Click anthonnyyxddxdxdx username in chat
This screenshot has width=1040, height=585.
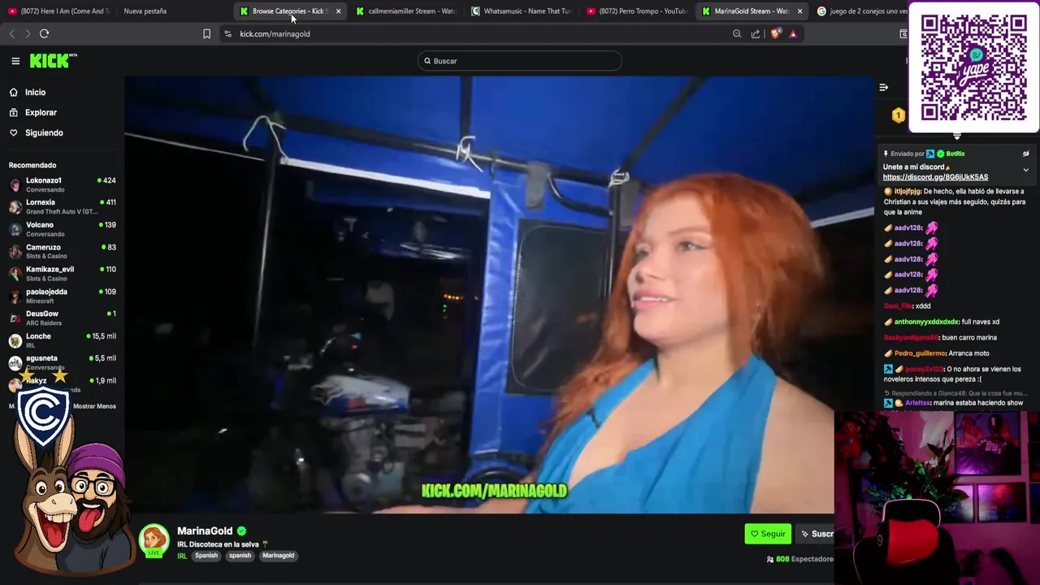926,322
